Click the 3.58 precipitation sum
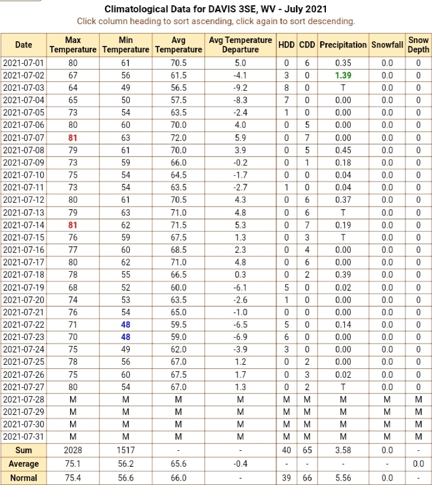This screenshot has height=485, width=432. [343, 450]
